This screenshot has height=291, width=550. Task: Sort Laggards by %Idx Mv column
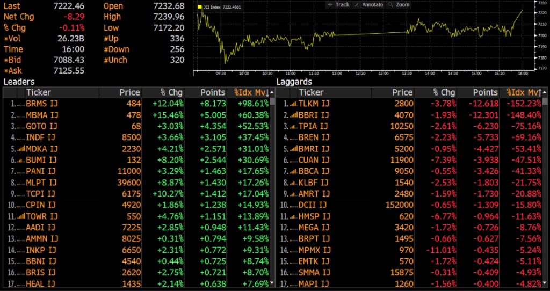pyautogui.click(x=524, y=92)
